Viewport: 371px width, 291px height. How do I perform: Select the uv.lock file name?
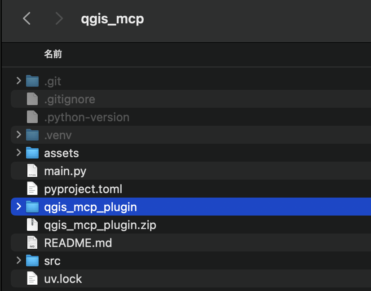(63, 279)
